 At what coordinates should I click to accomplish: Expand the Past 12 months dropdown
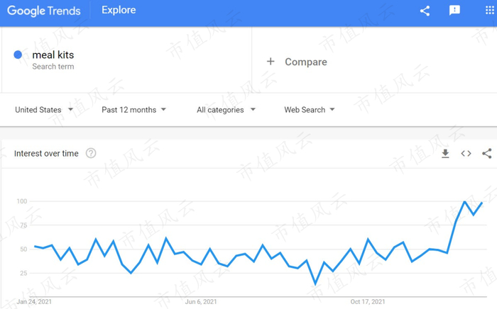[x=134, y=110]
